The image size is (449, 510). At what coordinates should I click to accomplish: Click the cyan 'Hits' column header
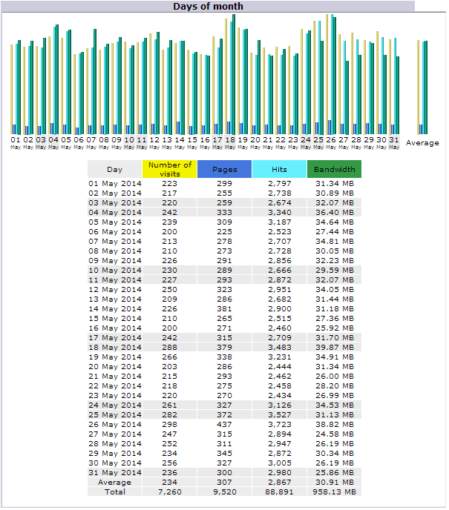coord(279,169)
